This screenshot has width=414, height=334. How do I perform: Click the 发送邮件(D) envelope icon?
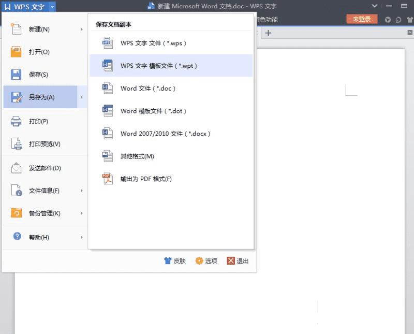[17, 168]
